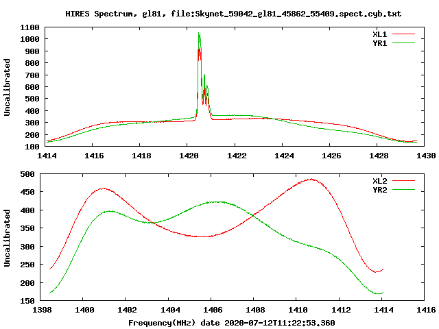Viewport: 439px width, 329px height.
Task: Click the HIRES Spectrum plot title
Action: tap(233, 14)
